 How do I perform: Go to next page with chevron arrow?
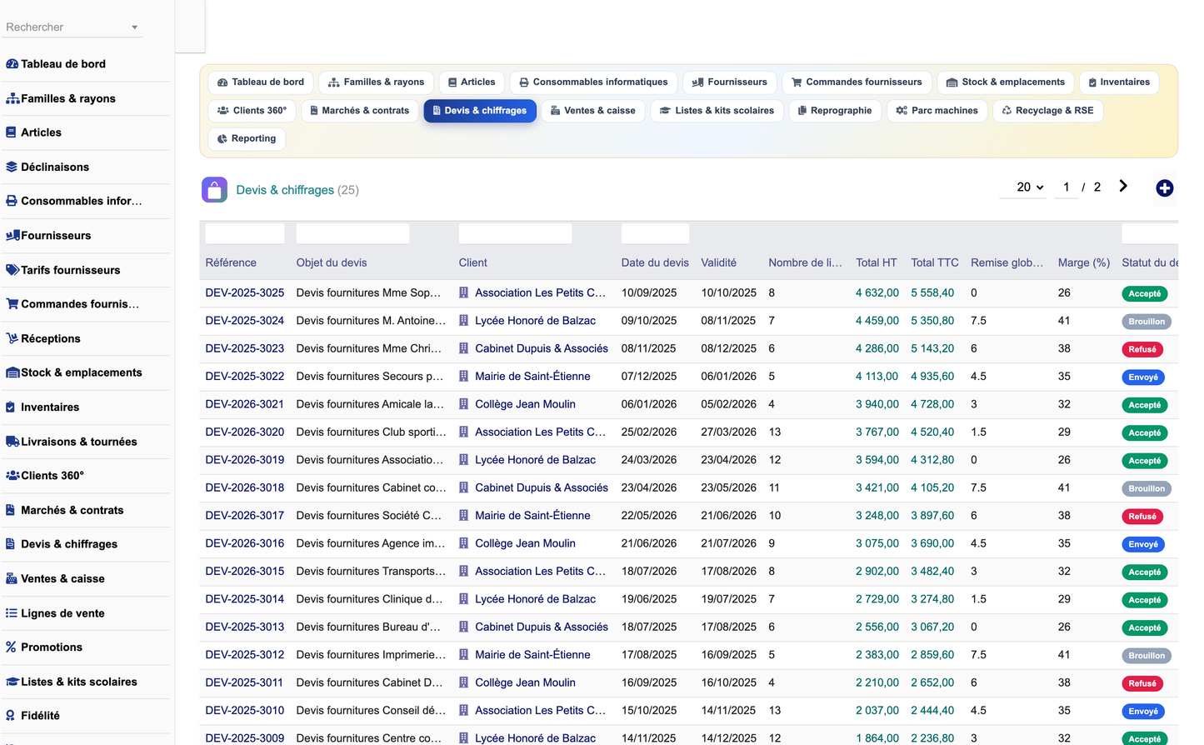[1123, 186]
